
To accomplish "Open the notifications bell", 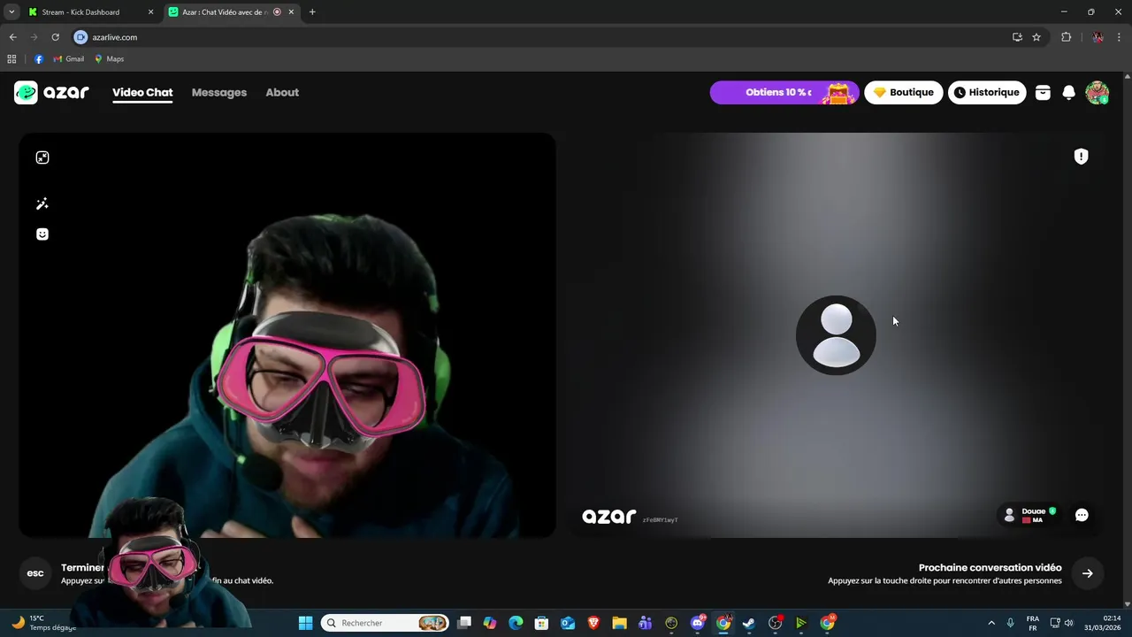I will 1068,92.
